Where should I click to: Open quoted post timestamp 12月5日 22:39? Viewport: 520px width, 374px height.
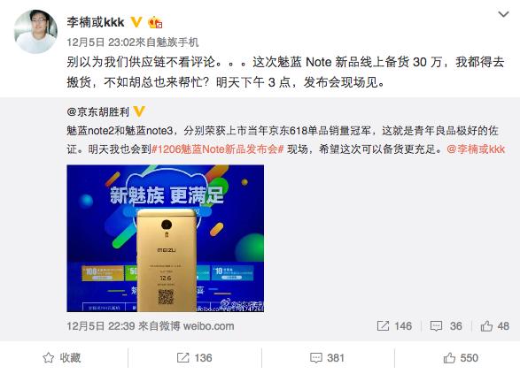pos(101,326)
